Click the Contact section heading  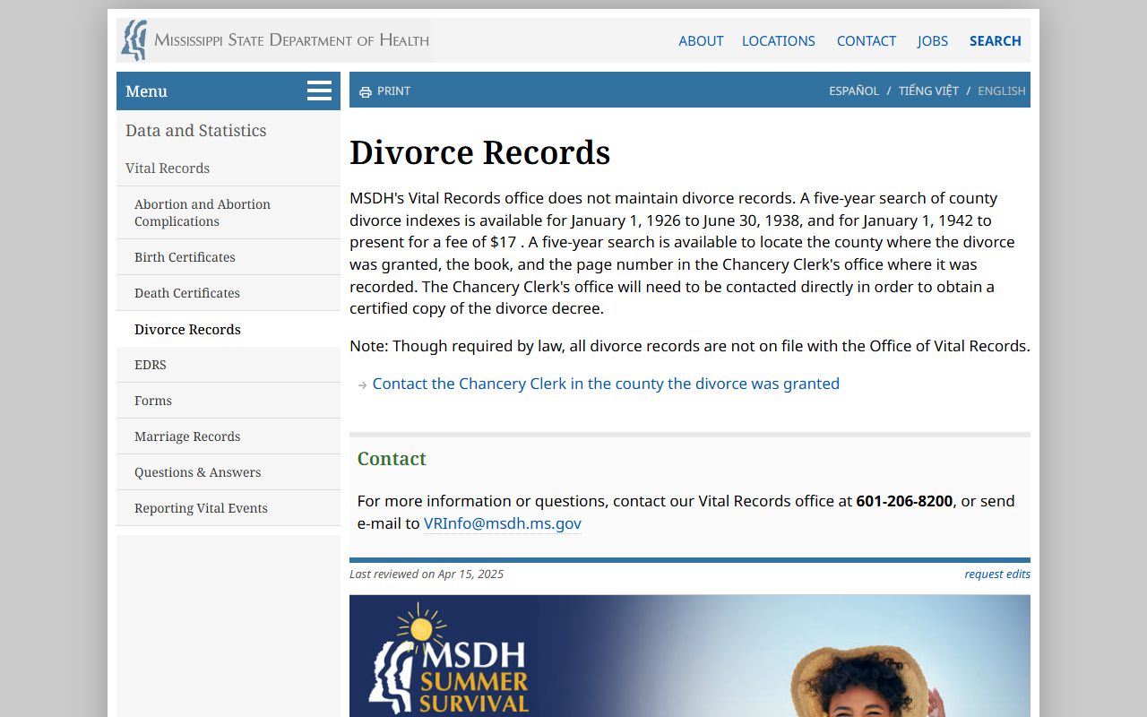click(392, 459)
